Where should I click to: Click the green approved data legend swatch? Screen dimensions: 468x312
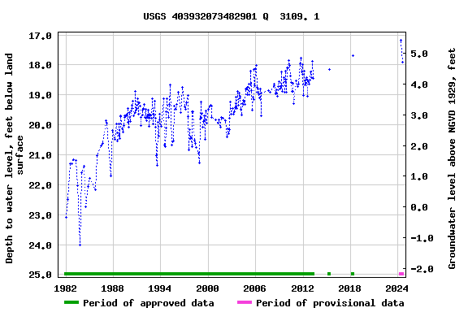point(71,302)
